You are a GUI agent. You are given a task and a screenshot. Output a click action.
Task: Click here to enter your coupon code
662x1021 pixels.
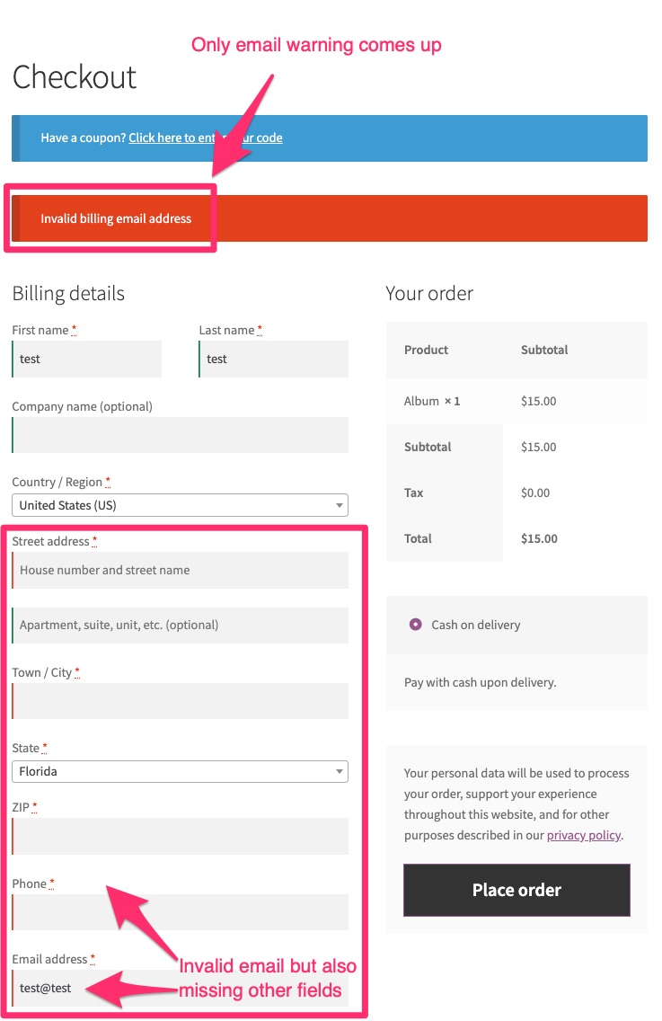click(205, 138)
